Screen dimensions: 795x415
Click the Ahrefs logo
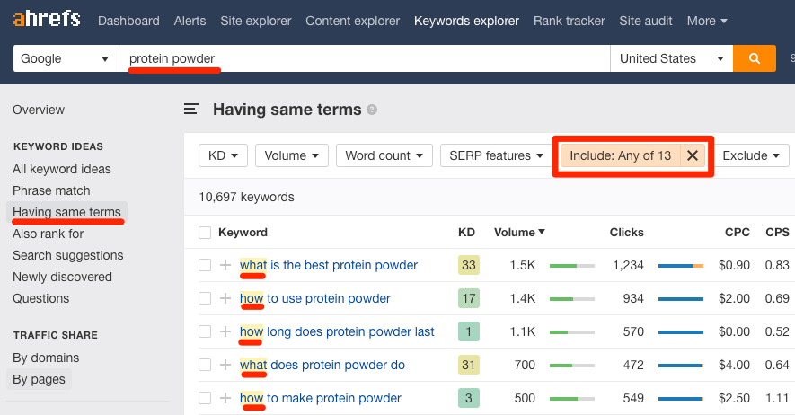point(47,19)
